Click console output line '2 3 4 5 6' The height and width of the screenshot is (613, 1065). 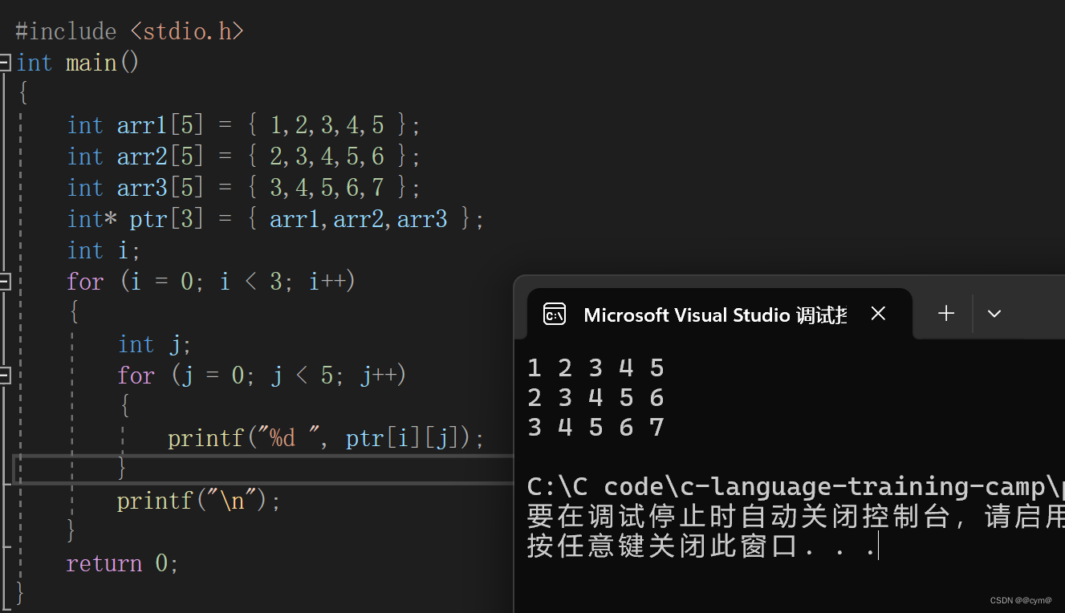pos(596,398)
